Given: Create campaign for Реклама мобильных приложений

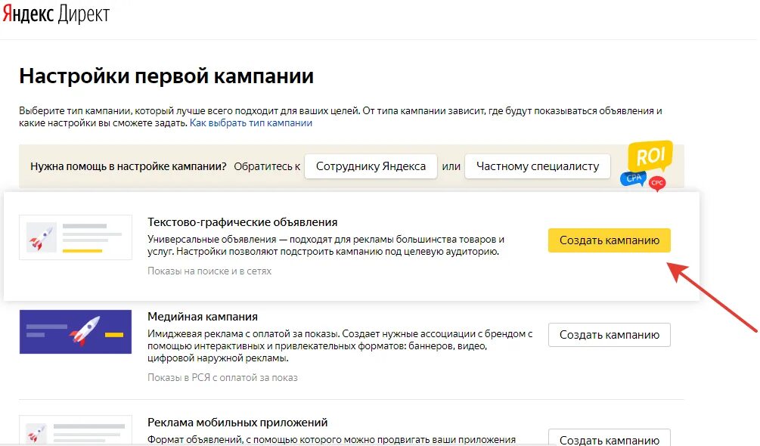Looking at the screenshot, I should (610, 438).
